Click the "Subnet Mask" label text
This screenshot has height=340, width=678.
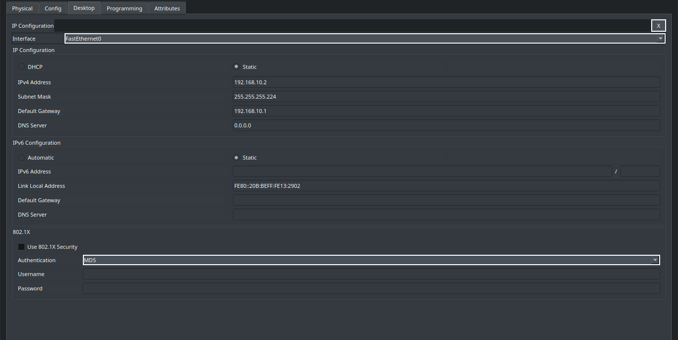click(34, 97)
